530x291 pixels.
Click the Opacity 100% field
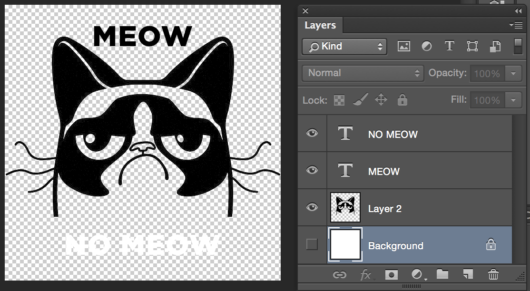[x=487, y=73]
